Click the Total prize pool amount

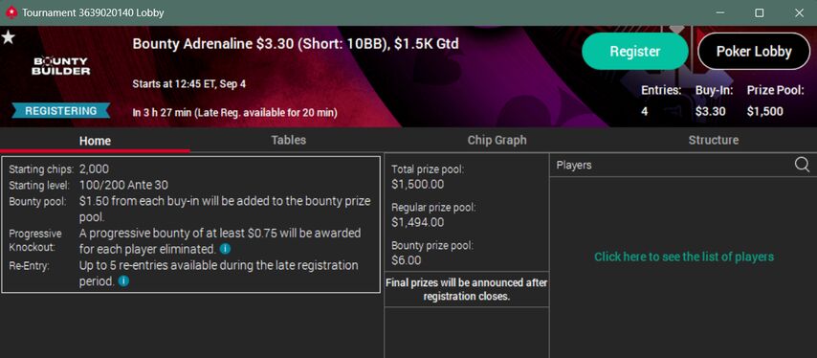[418, 185]
